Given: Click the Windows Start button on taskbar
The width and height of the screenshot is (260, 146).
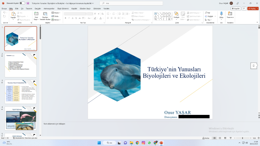Looking at the screenshot, I should click(x=99, y=143).
